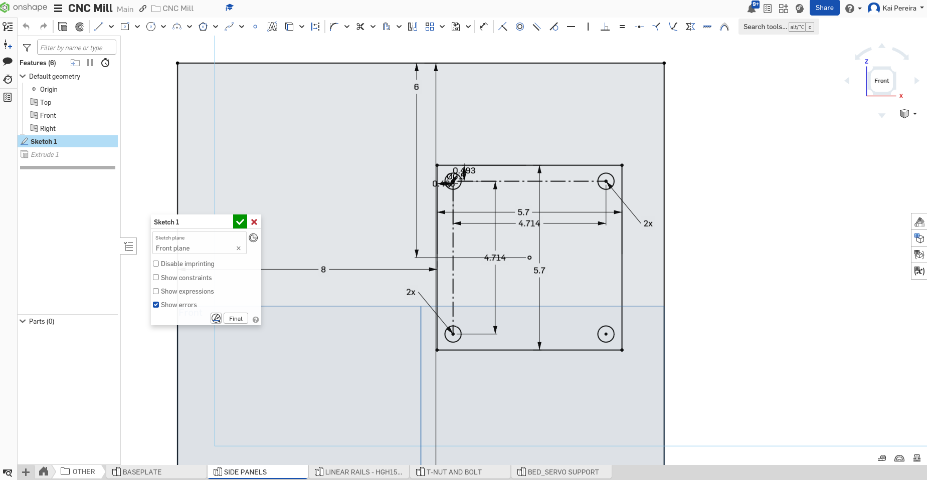Click the Final button in the dialog
Screen dimensions: 927x480
(235, 318)
